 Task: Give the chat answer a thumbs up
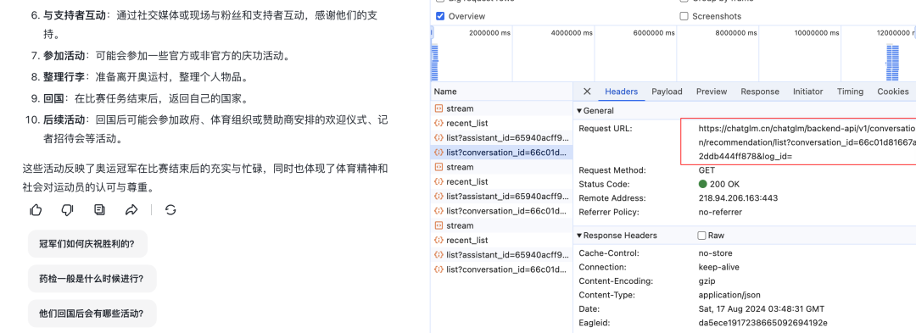36,210
